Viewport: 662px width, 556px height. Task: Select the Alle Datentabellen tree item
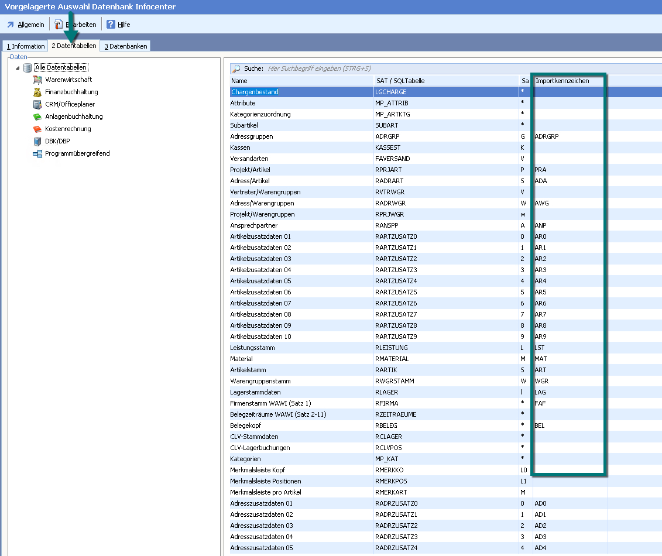tap(61, 67)
